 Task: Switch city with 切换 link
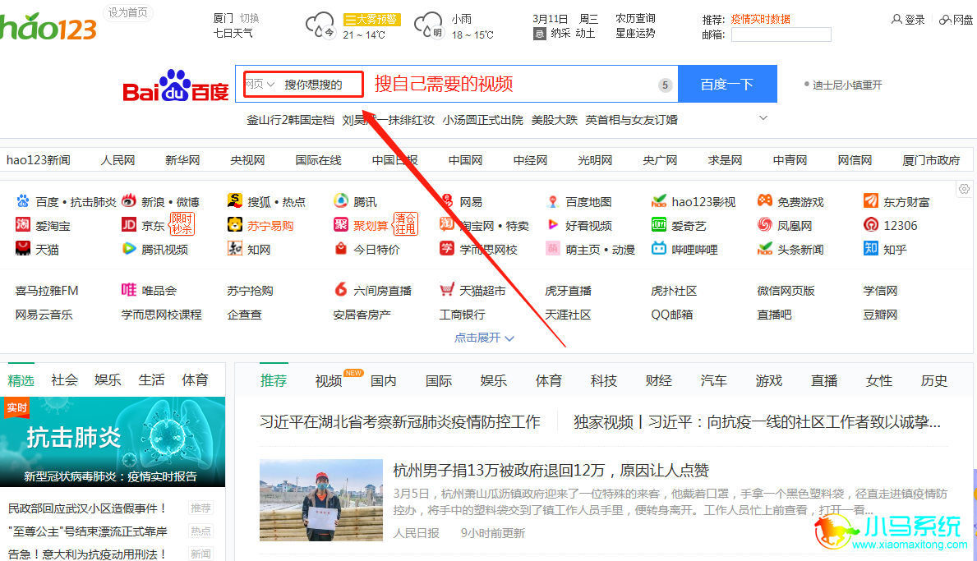249,19
